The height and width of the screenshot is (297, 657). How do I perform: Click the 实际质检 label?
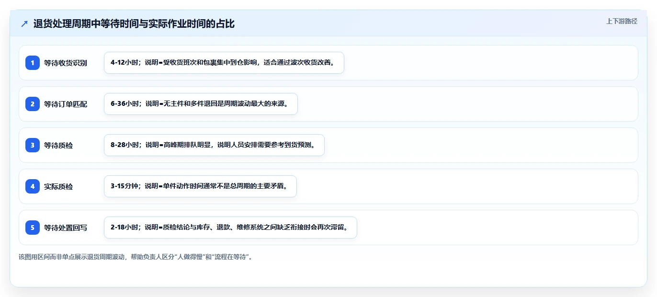click(x=58, y=186)
